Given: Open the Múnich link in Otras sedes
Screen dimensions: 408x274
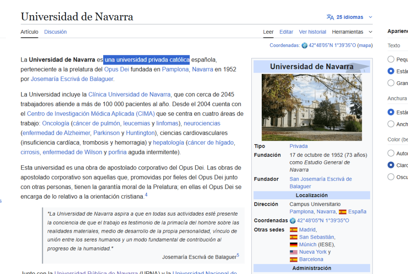Looking at the screenshot, I should [308, 245].
